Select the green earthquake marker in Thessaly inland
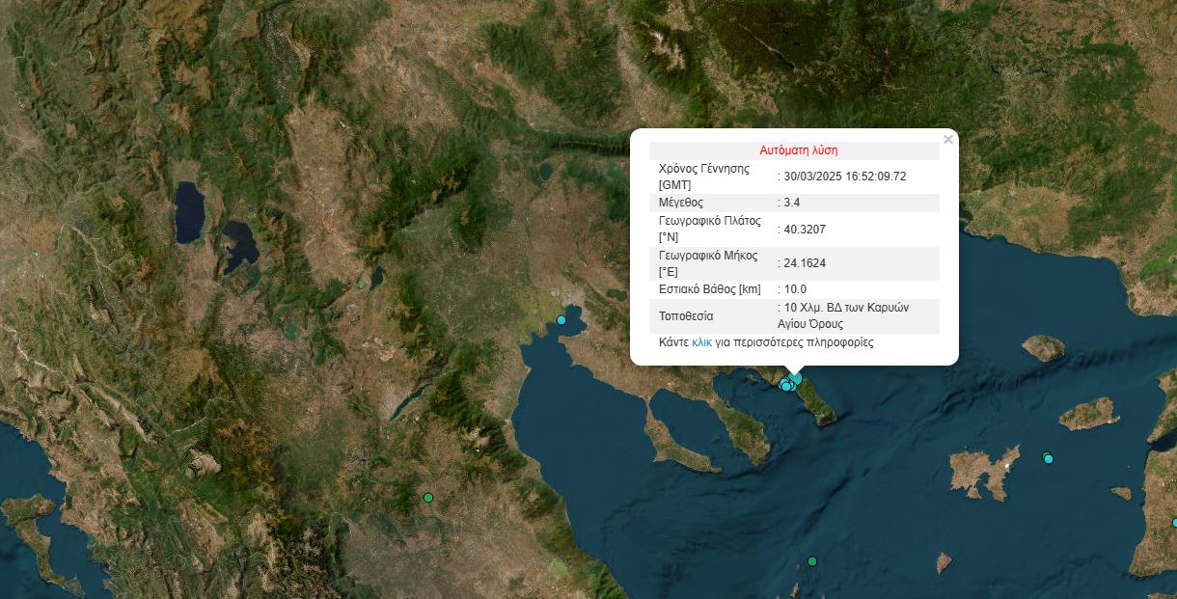Screen dimensions: 1177x599 [428, 498]
